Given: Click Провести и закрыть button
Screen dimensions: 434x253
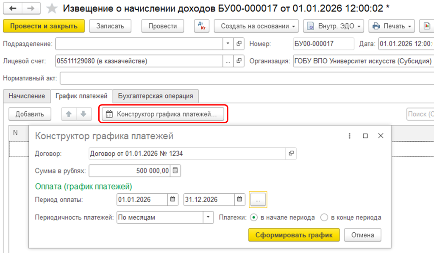Looking at the screenshot, I should (x=44, y=26).
